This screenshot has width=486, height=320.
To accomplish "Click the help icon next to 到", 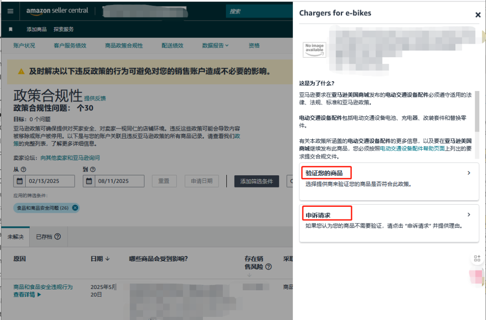I will pyautogui.click(x=93, y=169).
